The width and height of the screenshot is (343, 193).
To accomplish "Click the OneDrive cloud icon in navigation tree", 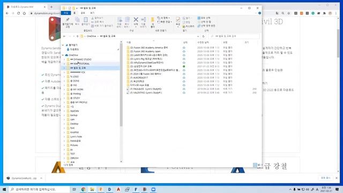I will pos(66,55).
